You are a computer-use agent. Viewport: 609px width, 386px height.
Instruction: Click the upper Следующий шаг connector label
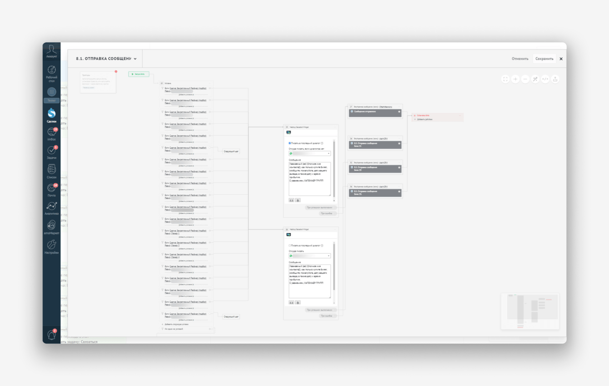(231, 151)
